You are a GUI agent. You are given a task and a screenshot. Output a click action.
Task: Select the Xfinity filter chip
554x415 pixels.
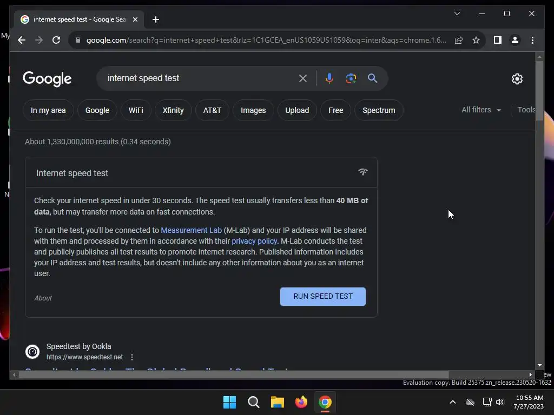(x=173, y=110)
